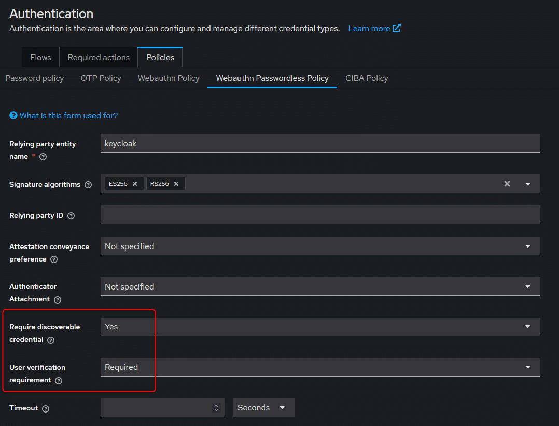
Task: Open help icon for Relying party entity name
Action: point(43,157)
